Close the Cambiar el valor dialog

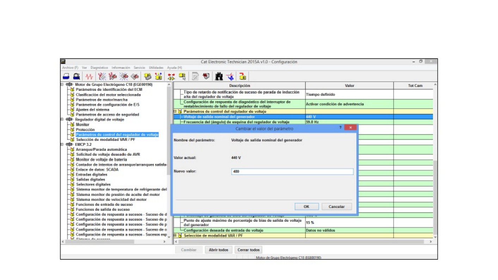pos(350,128)
